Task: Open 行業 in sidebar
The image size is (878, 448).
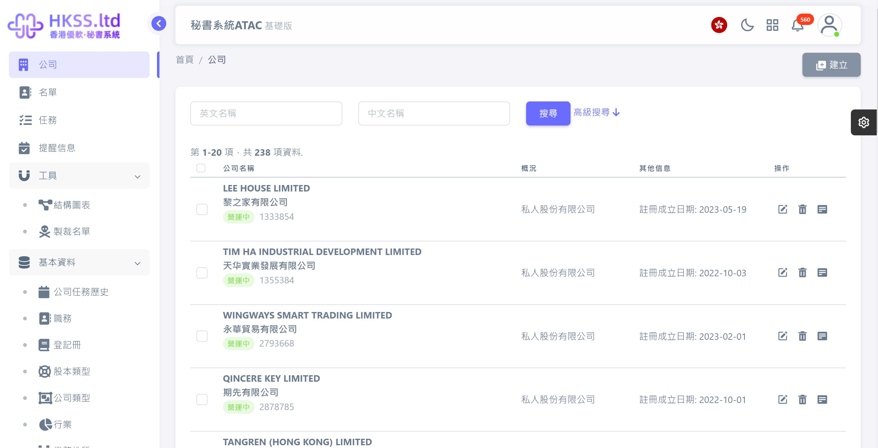Action: click(x=55, y=425)
